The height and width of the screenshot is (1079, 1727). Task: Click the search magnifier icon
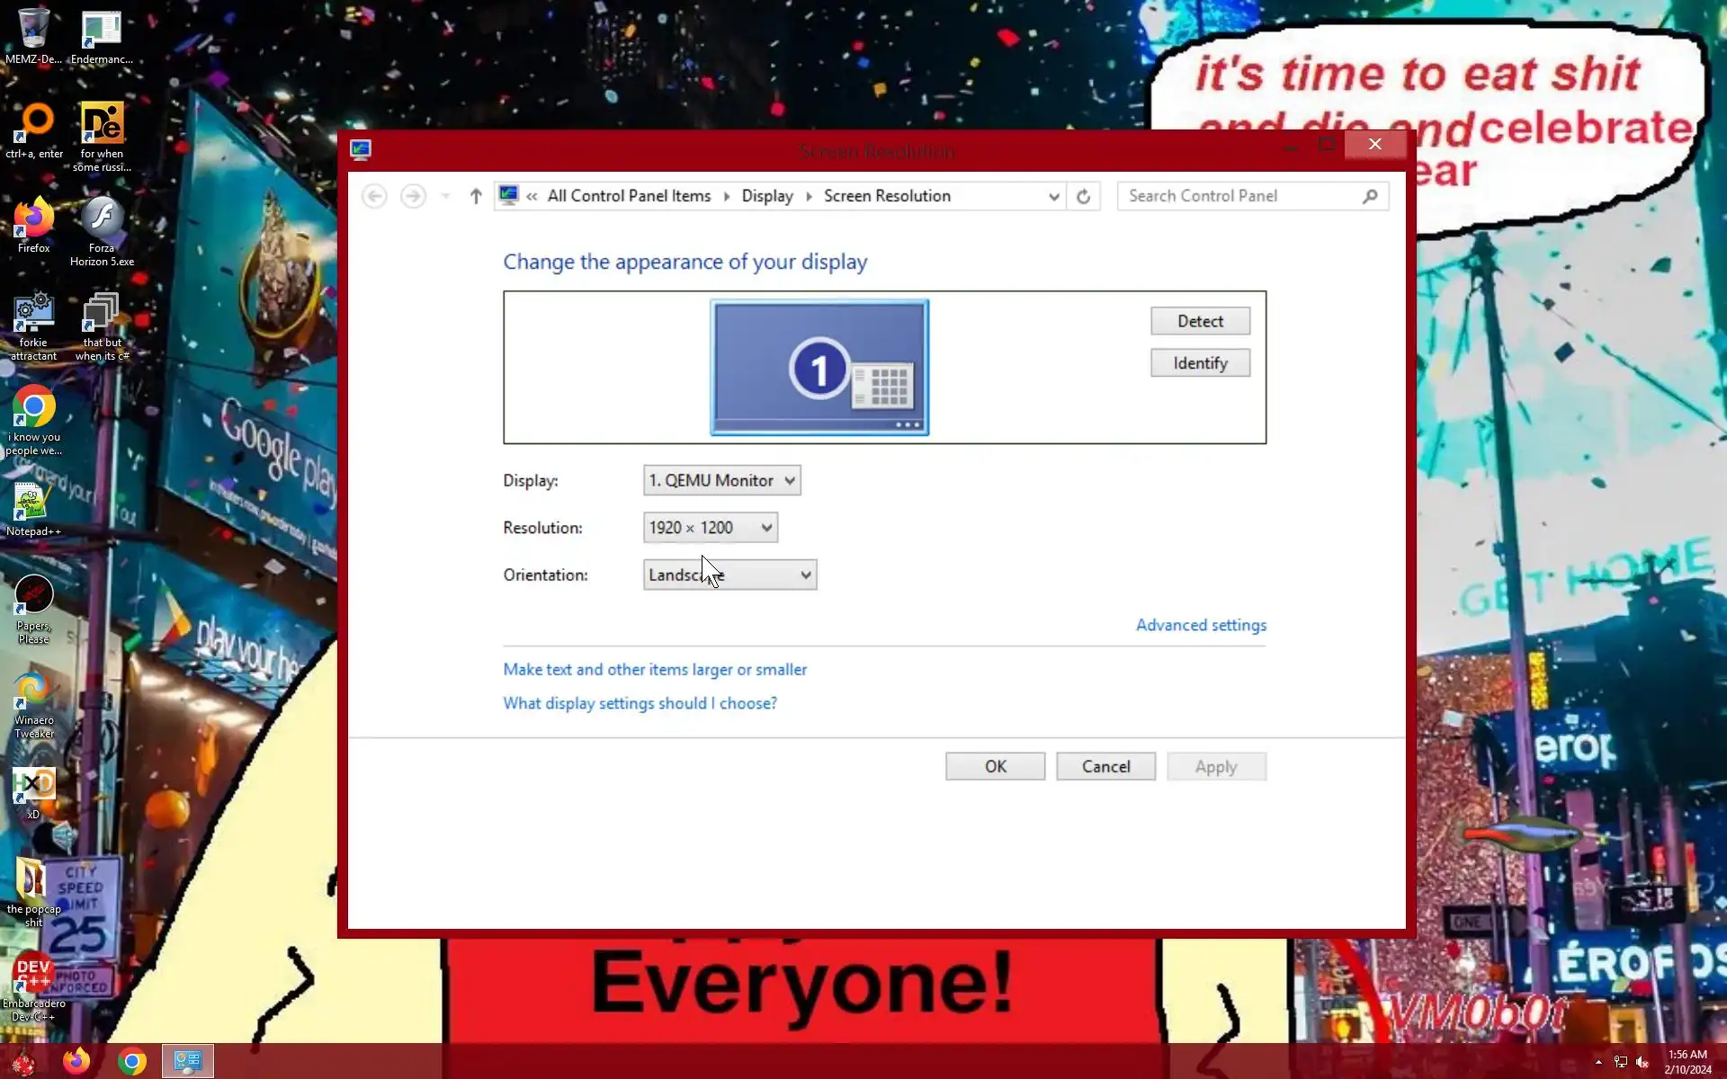click(1370, 196)
